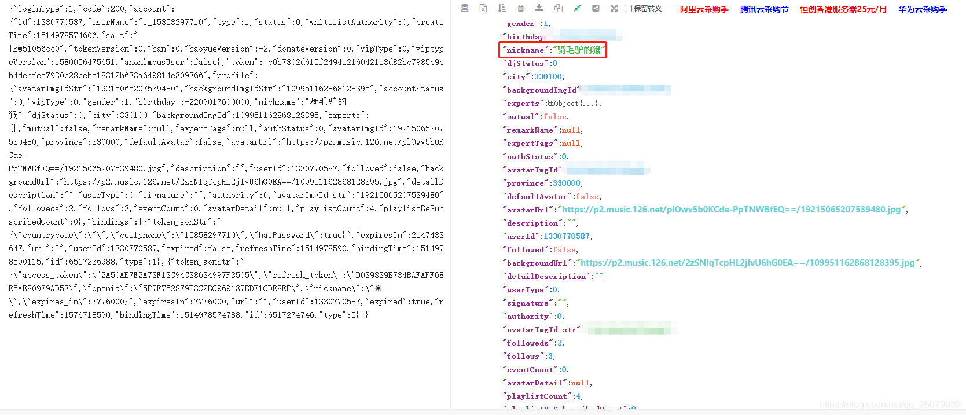This screenshot has width=966, height=415.
Task: Click the province value 330000
Action: (566, 183)
